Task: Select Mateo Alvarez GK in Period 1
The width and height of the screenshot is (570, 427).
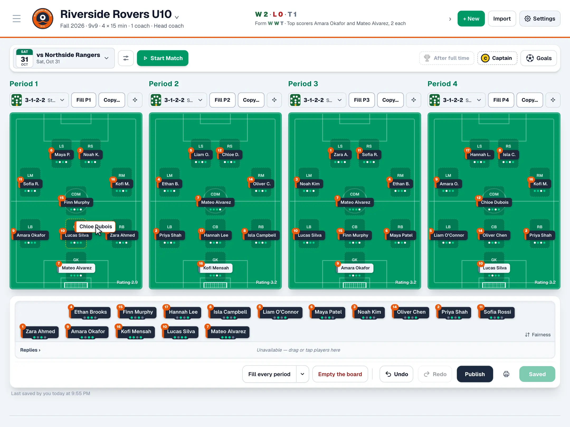Action: (x=76, y=268)
